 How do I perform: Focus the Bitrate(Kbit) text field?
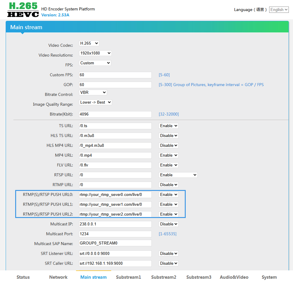point(115,114)
